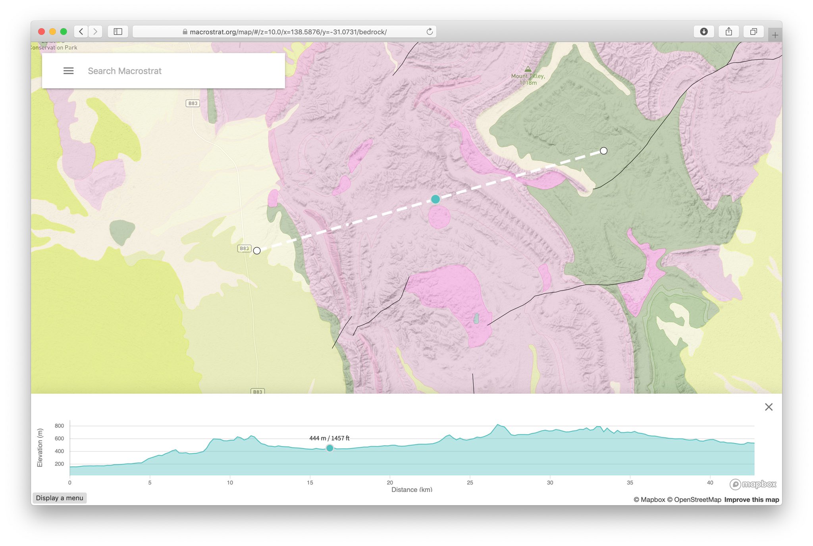Reload the page with refresh icon

pyautogui.click(x=430, y=32)
